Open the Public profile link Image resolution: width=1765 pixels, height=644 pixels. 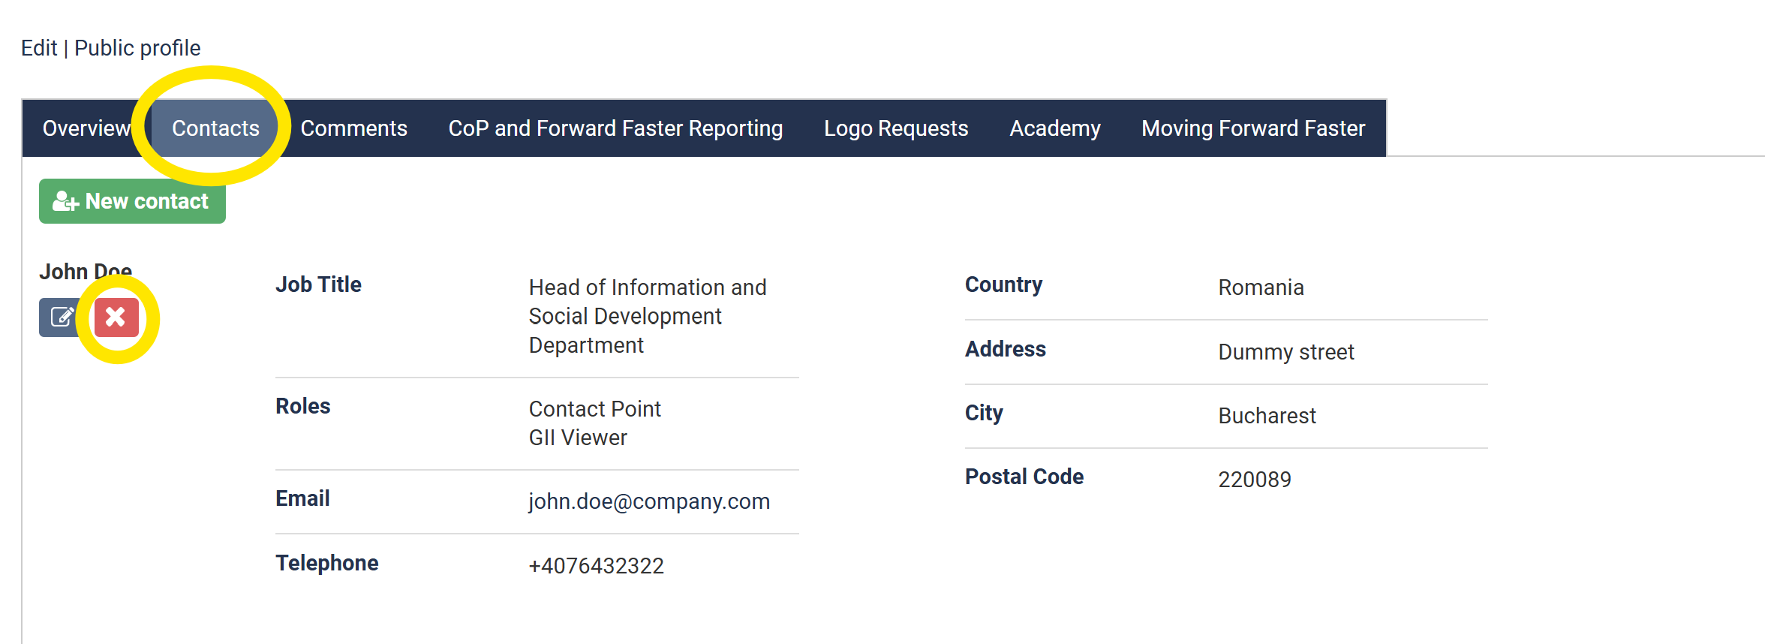pos(137,48)
